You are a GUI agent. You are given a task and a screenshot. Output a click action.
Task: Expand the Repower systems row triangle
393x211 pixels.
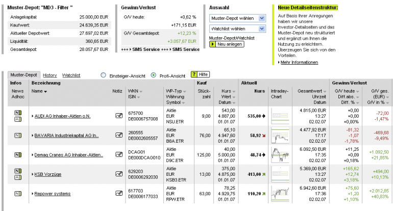(x=33, y=194)
